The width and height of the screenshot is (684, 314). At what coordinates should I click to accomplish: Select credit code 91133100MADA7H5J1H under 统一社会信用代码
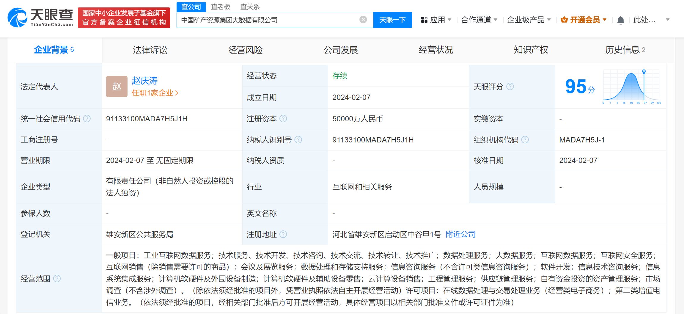click(147, 119)
